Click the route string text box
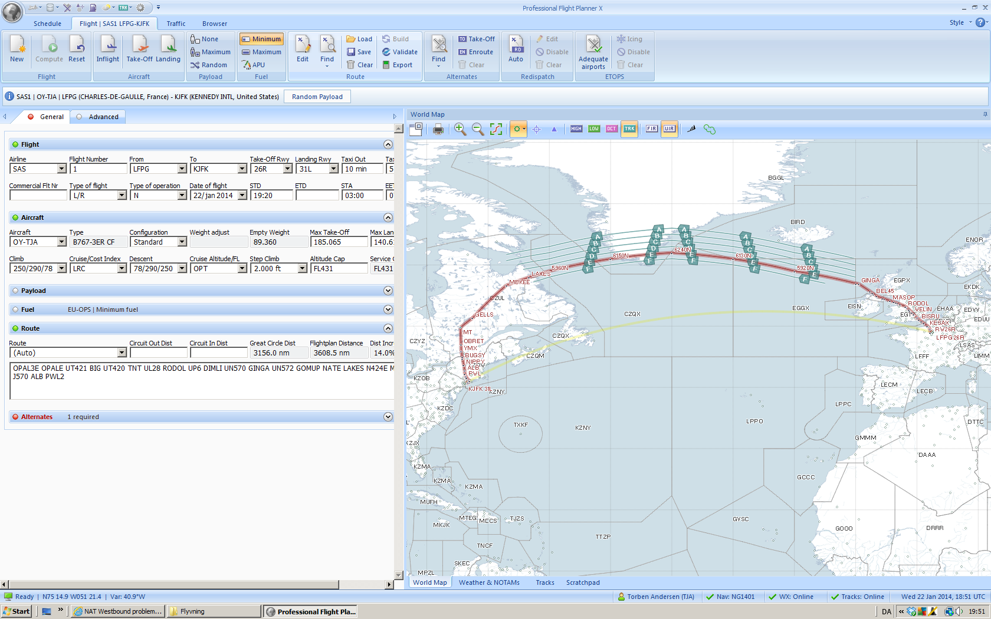 pos(202,381)
